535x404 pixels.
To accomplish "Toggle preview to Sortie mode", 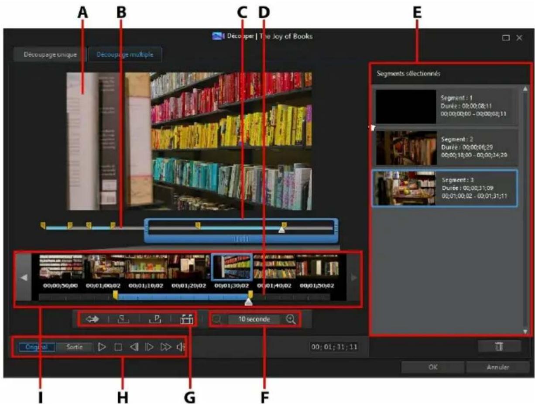I will (75, 347).
